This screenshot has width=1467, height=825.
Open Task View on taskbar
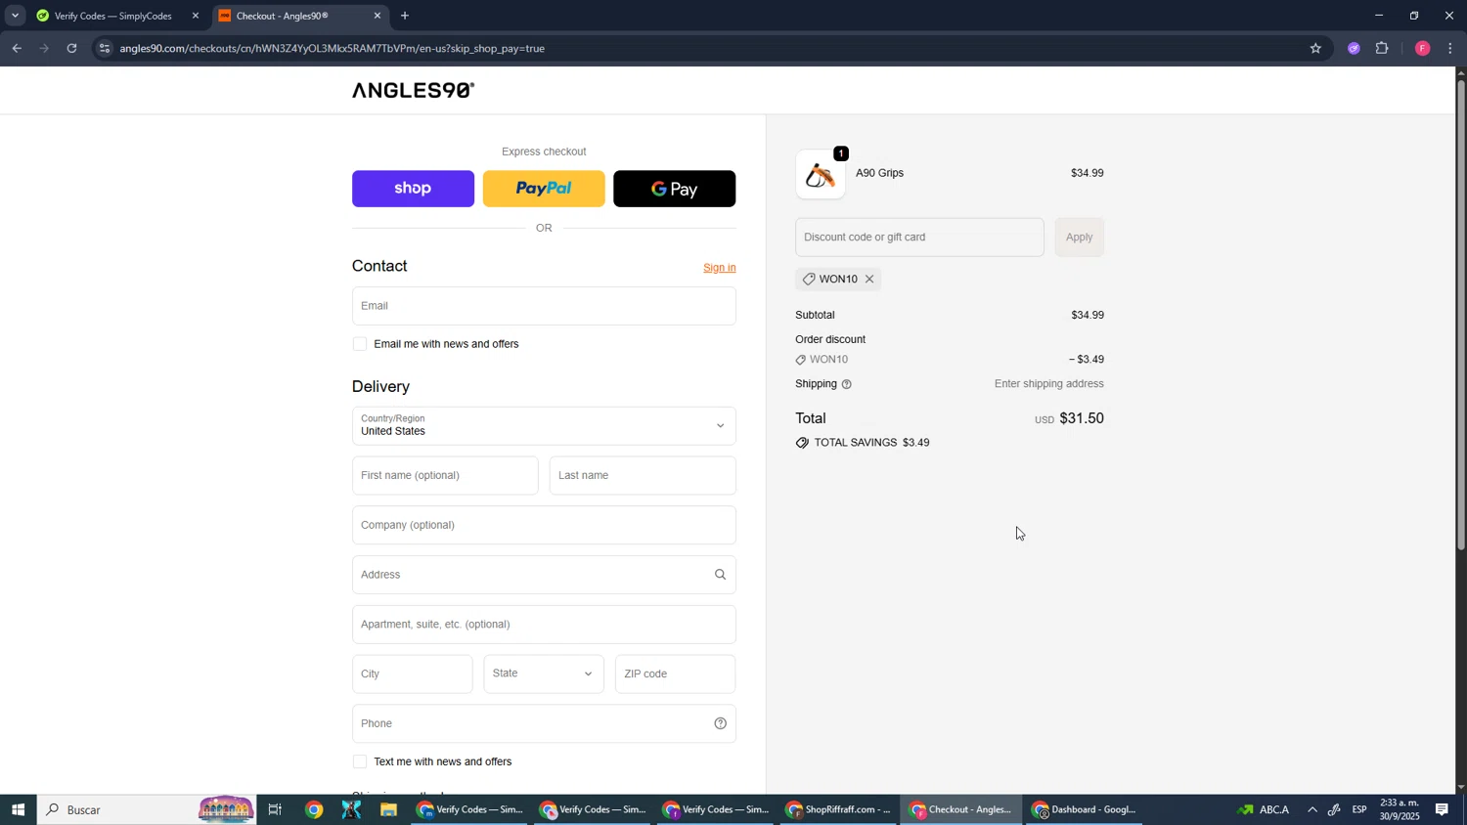[x=275, y=809]
